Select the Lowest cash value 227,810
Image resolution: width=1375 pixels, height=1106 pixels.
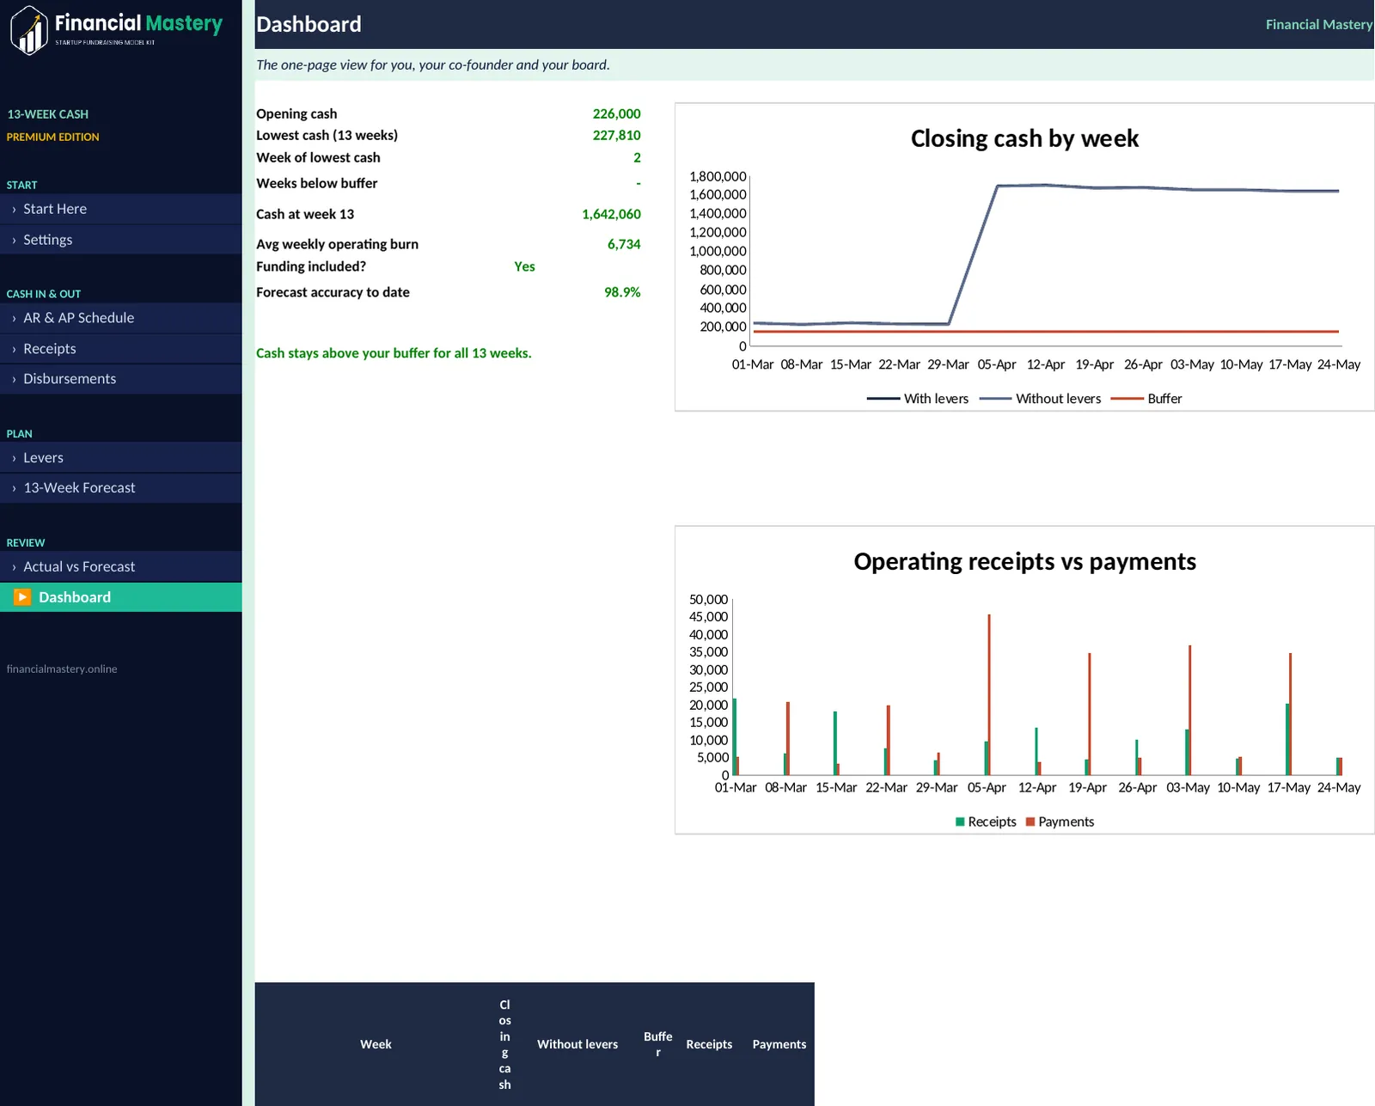[x=616, y=135]
